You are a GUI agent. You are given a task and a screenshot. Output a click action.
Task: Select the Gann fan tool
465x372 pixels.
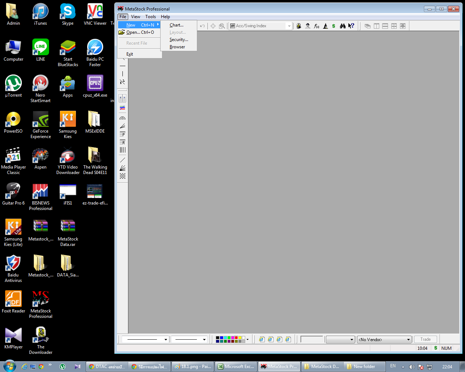(x=122, y=168)
